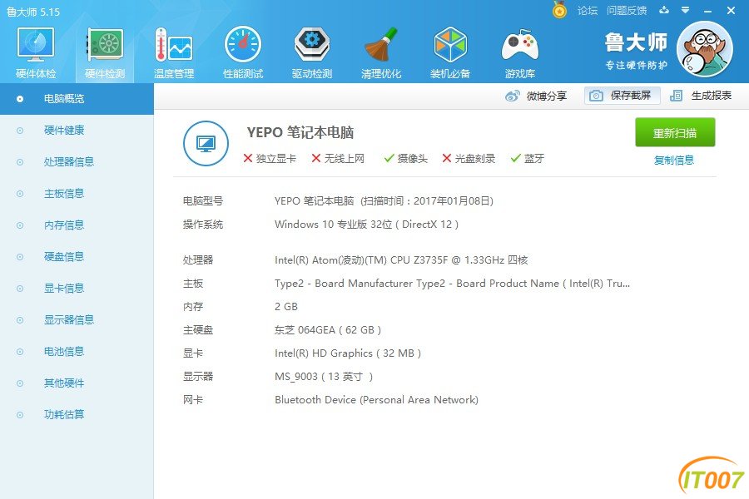Click the YEPO 笔记本电脑 heading
The width and height of the screenshot is (749, 499).
click(300, 132)
